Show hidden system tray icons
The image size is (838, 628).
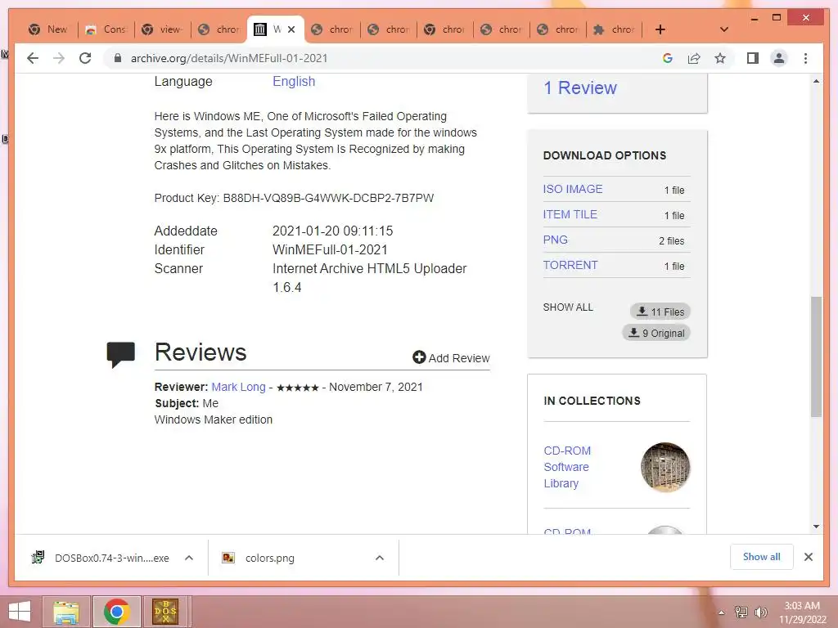click(722, 612)
